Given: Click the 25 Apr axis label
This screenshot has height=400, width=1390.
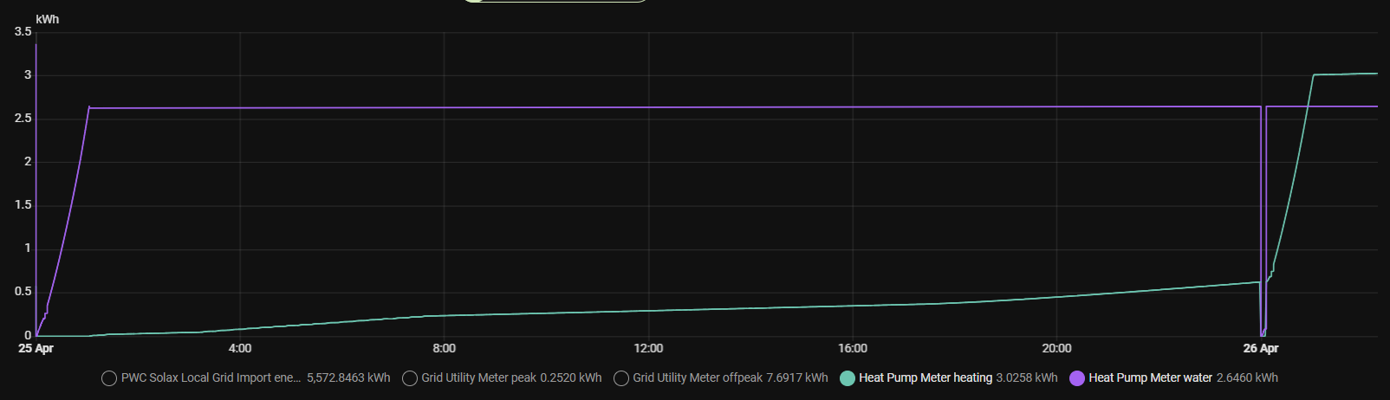Looking at the screenshot, I should [36, 349].
